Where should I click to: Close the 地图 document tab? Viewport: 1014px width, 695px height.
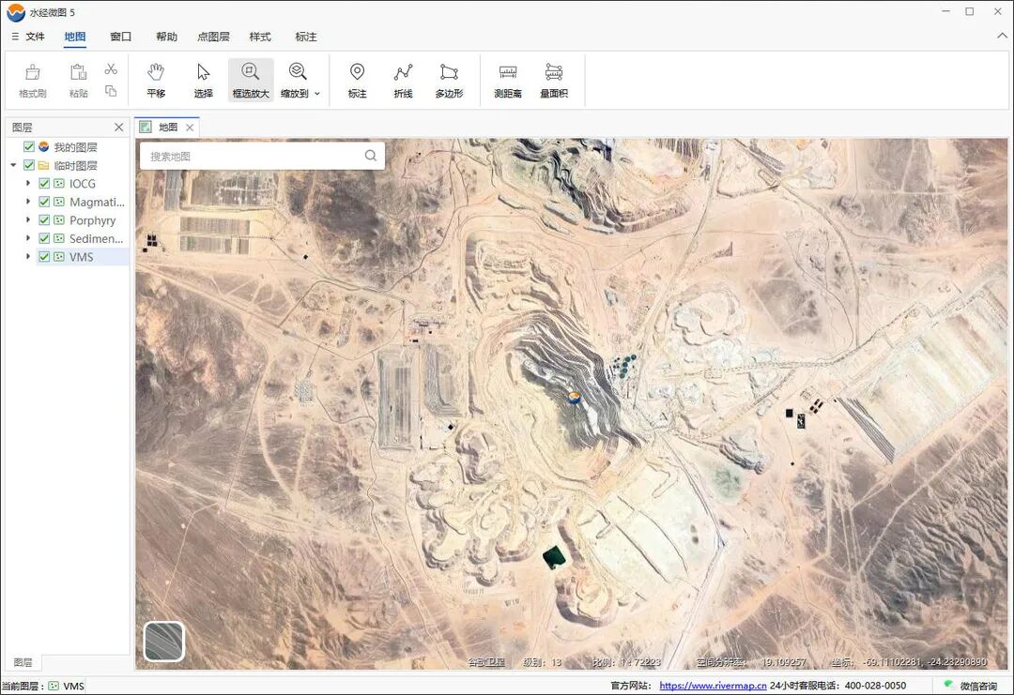click(190, 128)
